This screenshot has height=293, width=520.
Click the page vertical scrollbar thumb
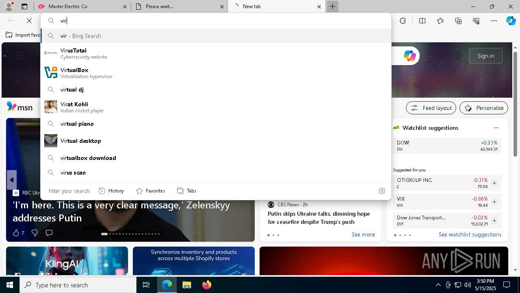click(x=515, y=104)
